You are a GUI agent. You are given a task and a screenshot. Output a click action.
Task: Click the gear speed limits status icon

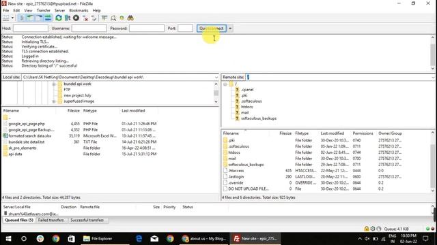[373, 229]
